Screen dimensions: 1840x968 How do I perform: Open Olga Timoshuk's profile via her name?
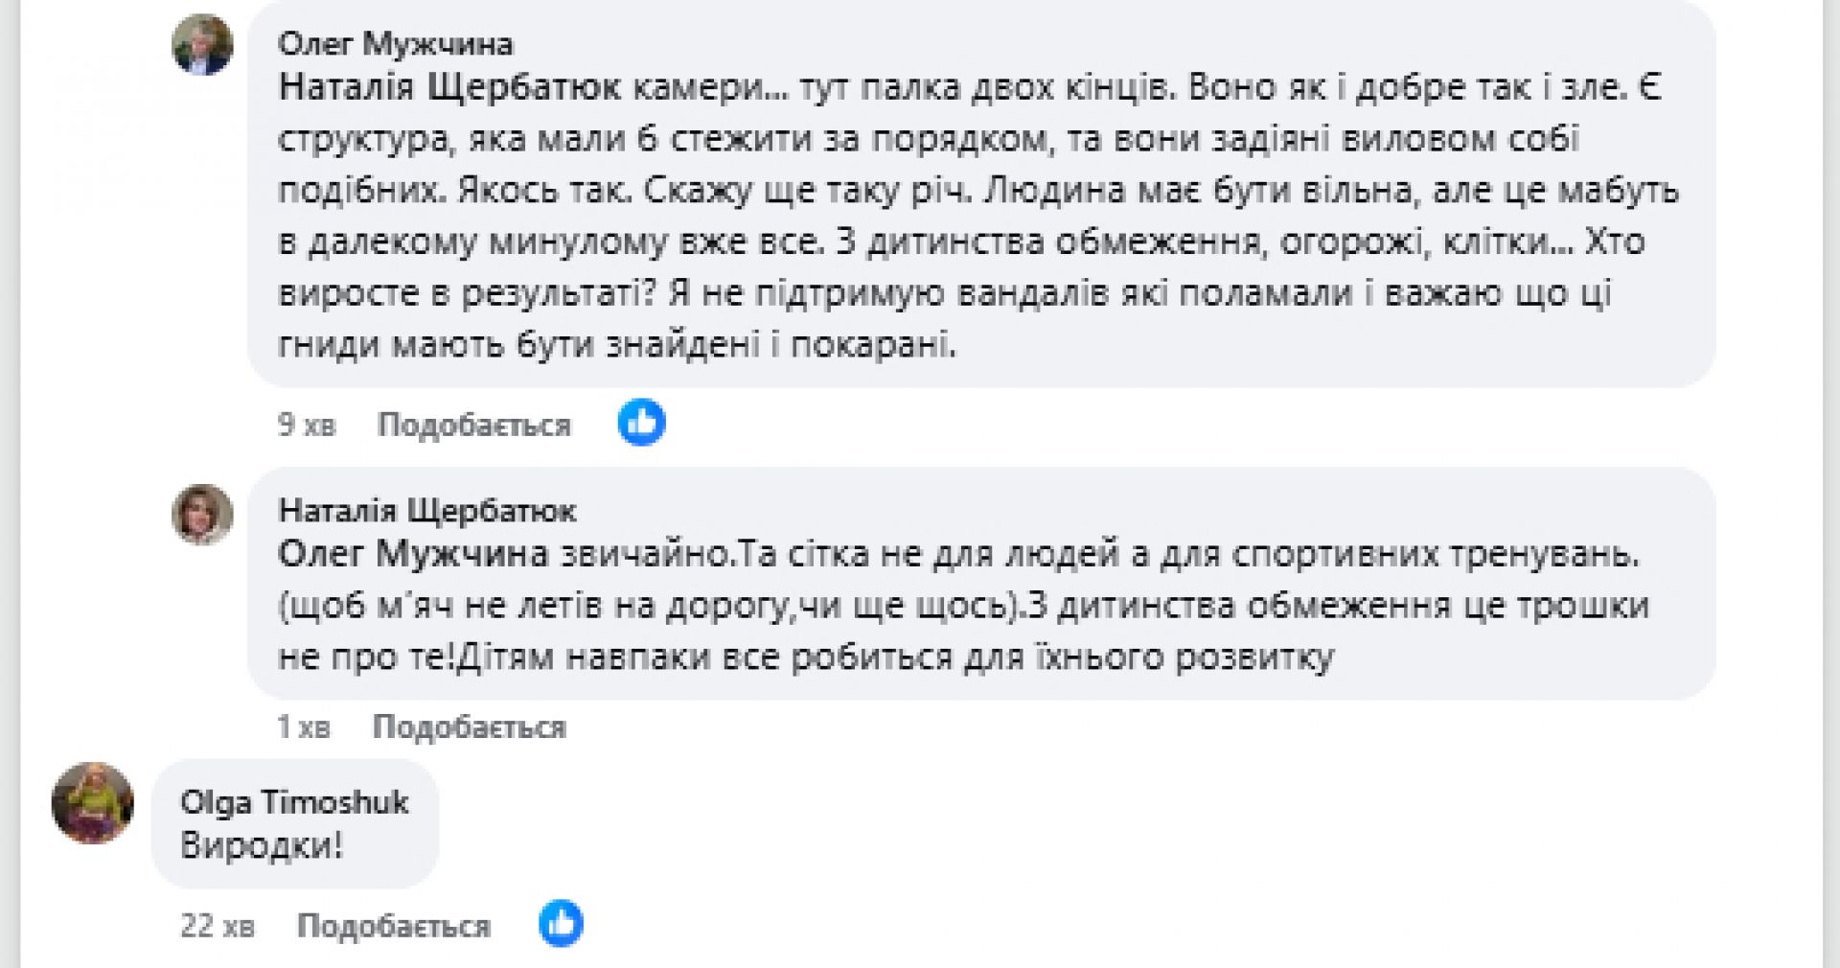[294, 802]
